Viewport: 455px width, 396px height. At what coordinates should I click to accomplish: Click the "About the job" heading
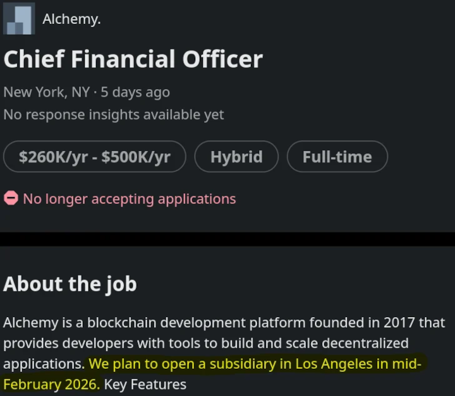(x=70, y=284)
